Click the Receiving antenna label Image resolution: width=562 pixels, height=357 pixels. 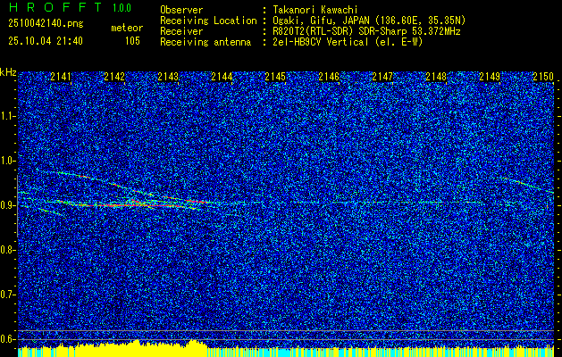coord(206,42)
